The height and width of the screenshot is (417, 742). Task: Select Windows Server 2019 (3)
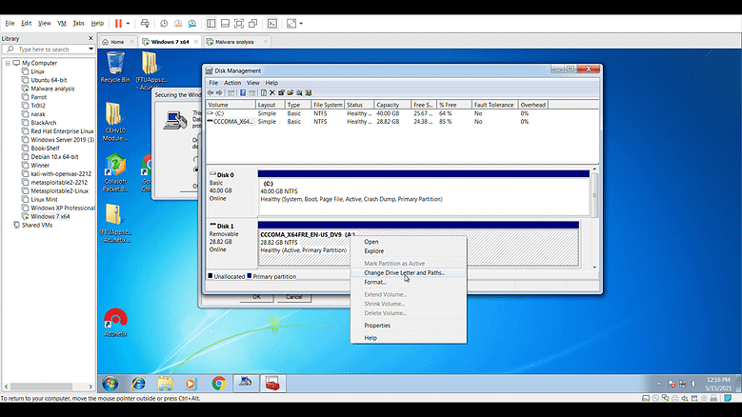[63, 139]
